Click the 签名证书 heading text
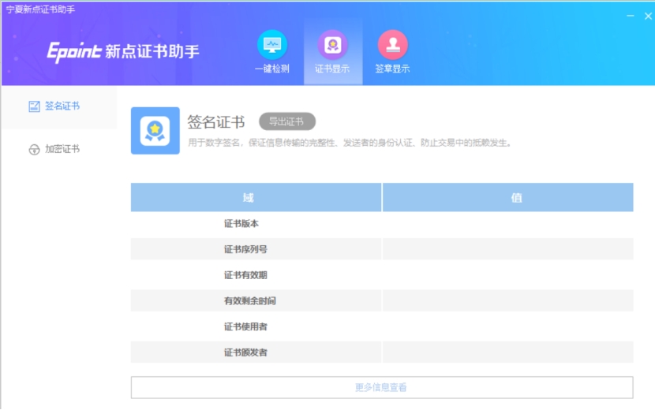Image resolution: width=655 pixels, height=410 pixels. (215, 122)
